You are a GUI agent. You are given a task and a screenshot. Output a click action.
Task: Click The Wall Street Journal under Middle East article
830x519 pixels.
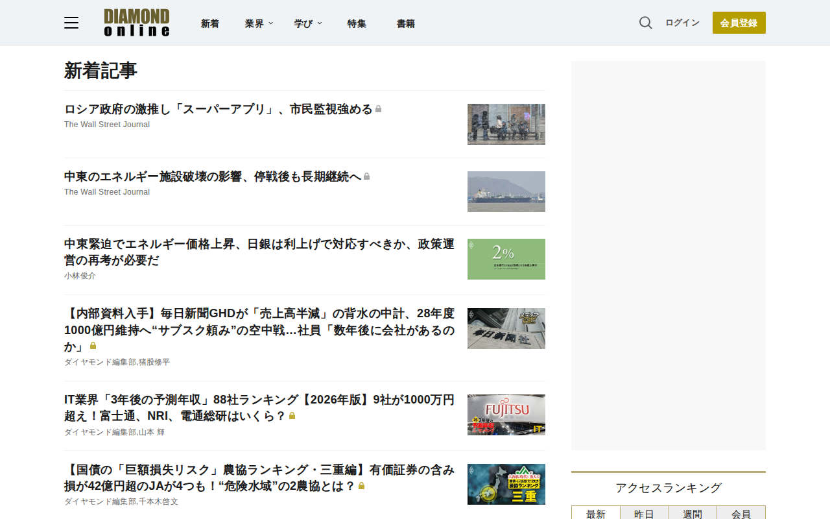[x=107, y=192]
